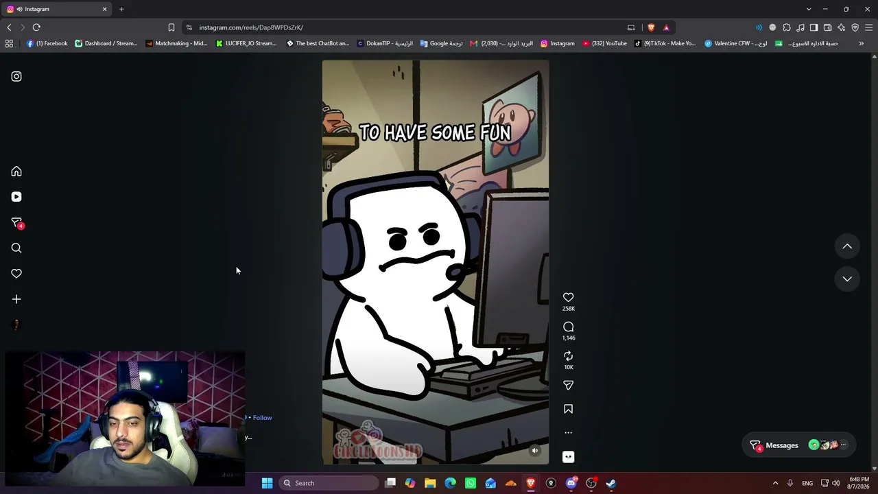Mute or unmute the reel audio

click(535, 451)
